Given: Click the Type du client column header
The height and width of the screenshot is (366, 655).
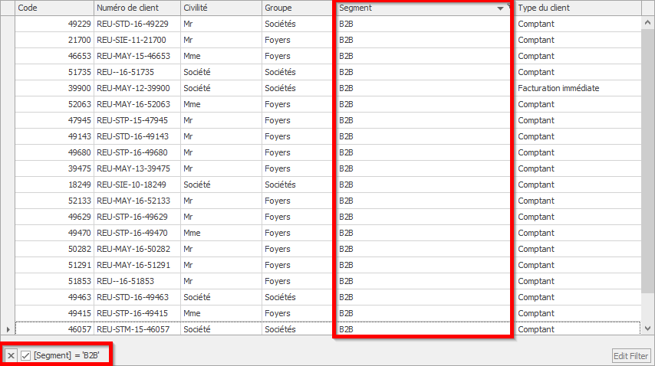Looking at the screenshot, I should click(x=578, y=8).
